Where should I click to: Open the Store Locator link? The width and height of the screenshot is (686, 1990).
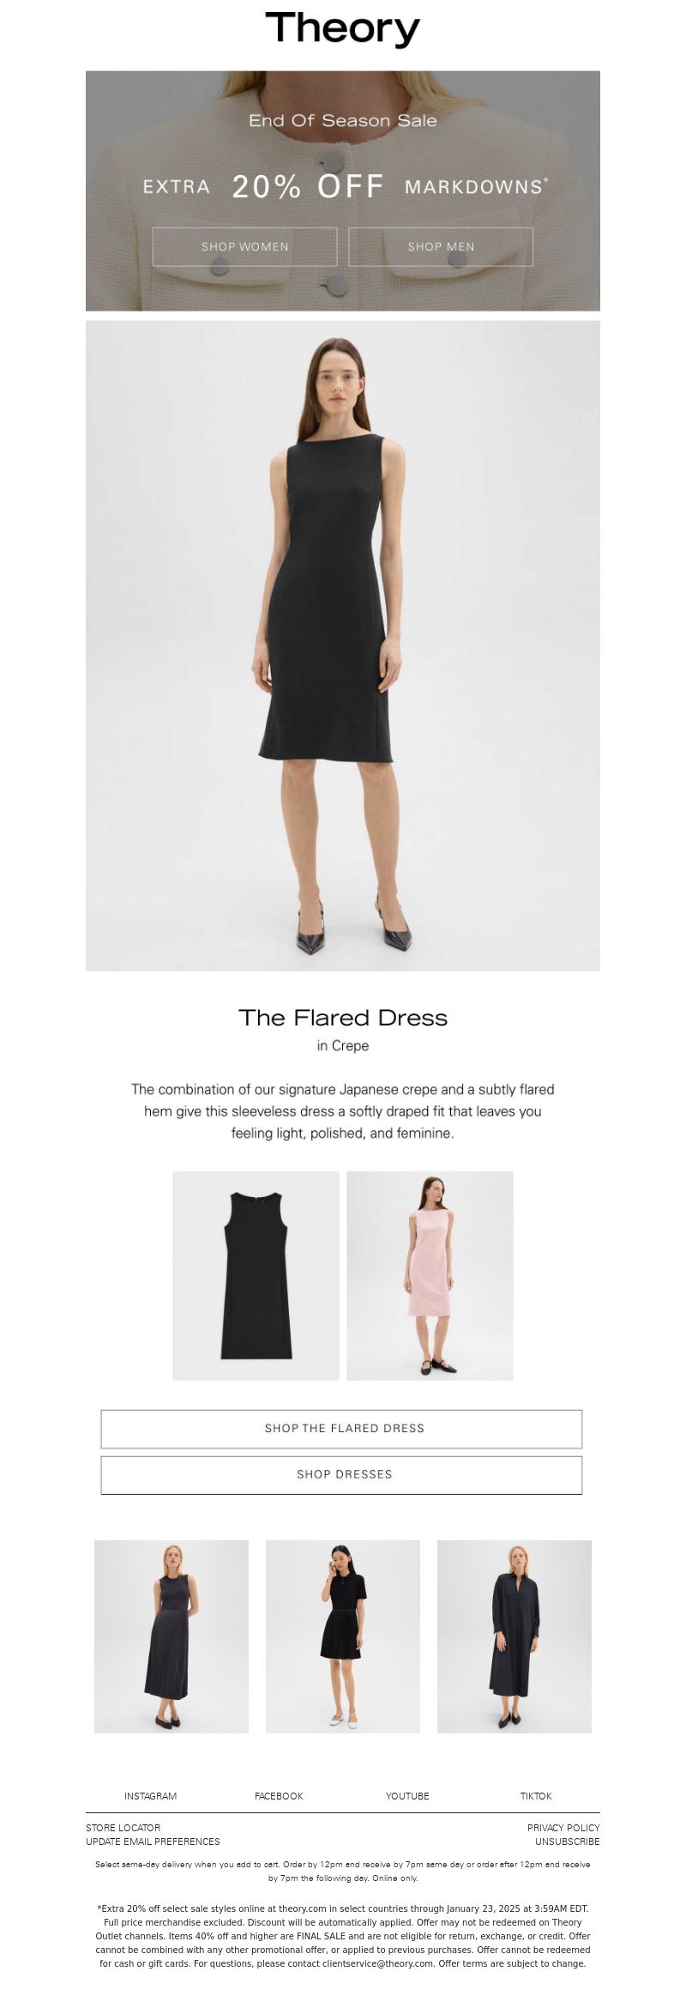pyautogui.click(x=123, y=1828)
